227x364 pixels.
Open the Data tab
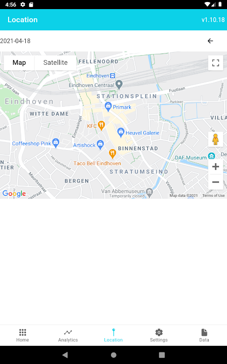pos(204,336)
